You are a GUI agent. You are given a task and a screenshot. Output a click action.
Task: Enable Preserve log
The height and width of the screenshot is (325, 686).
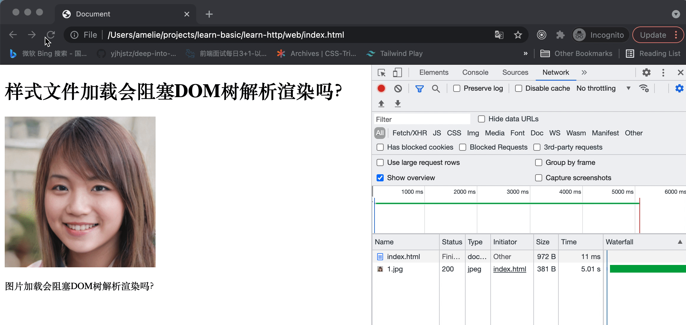pos(457,88)
